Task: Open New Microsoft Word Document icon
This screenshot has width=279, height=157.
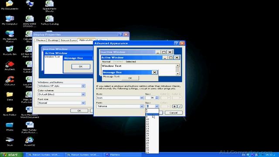Action: [30, 113]
